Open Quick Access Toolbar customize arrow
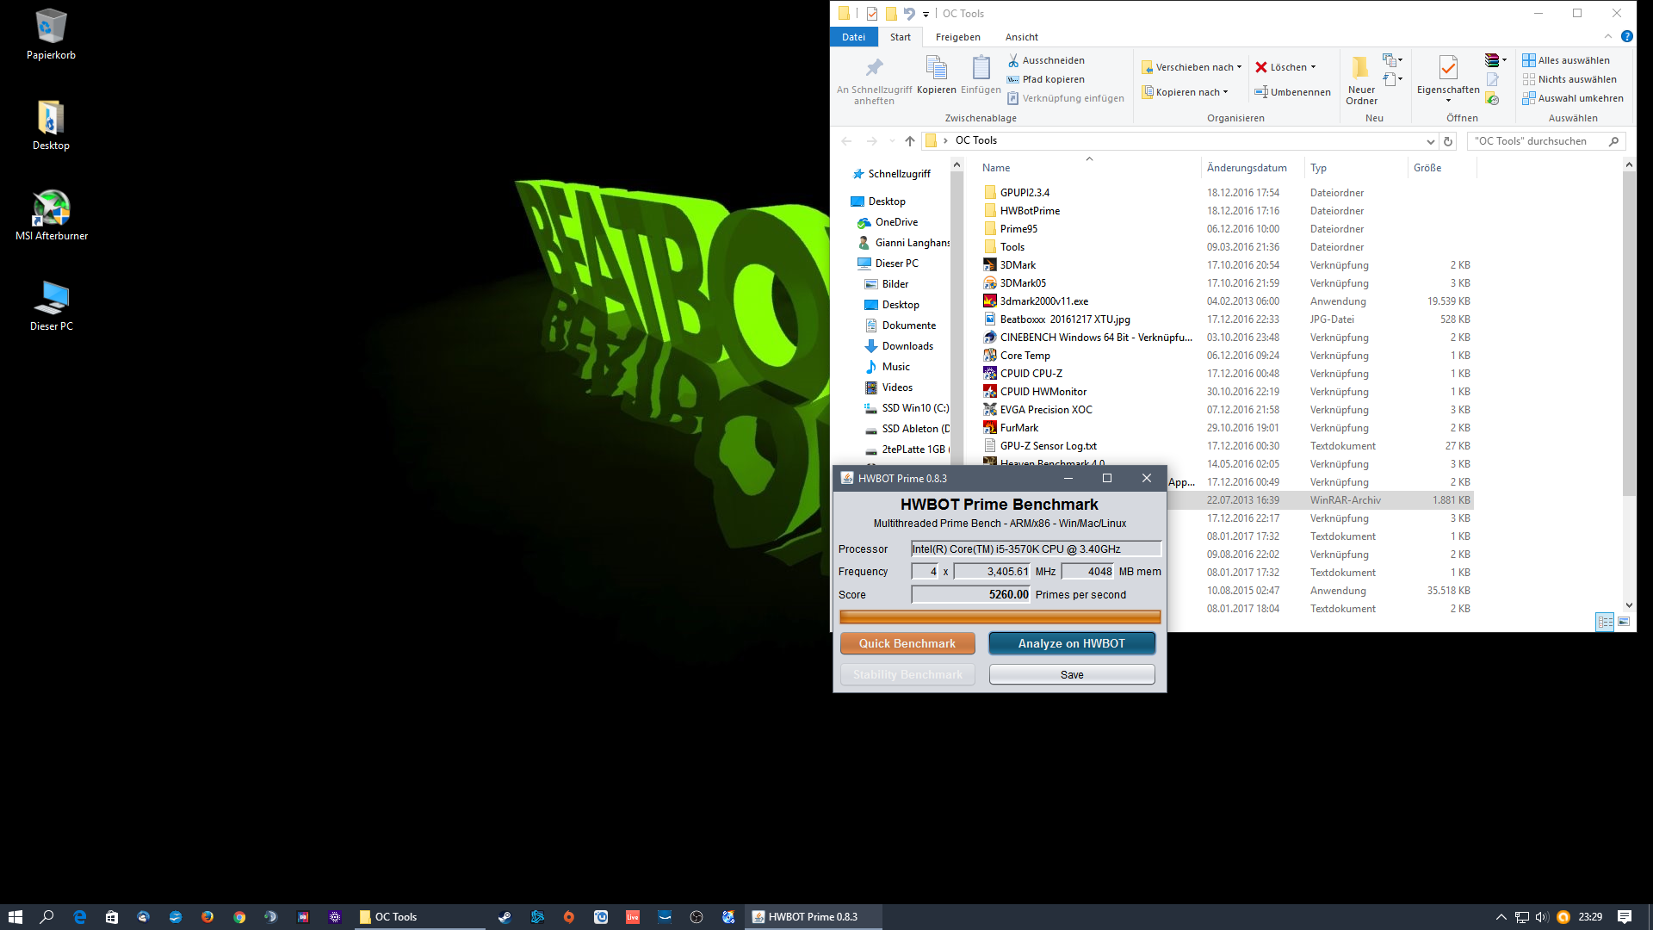This screenshot has width=1653, height=930. click(x=926, y=14)
